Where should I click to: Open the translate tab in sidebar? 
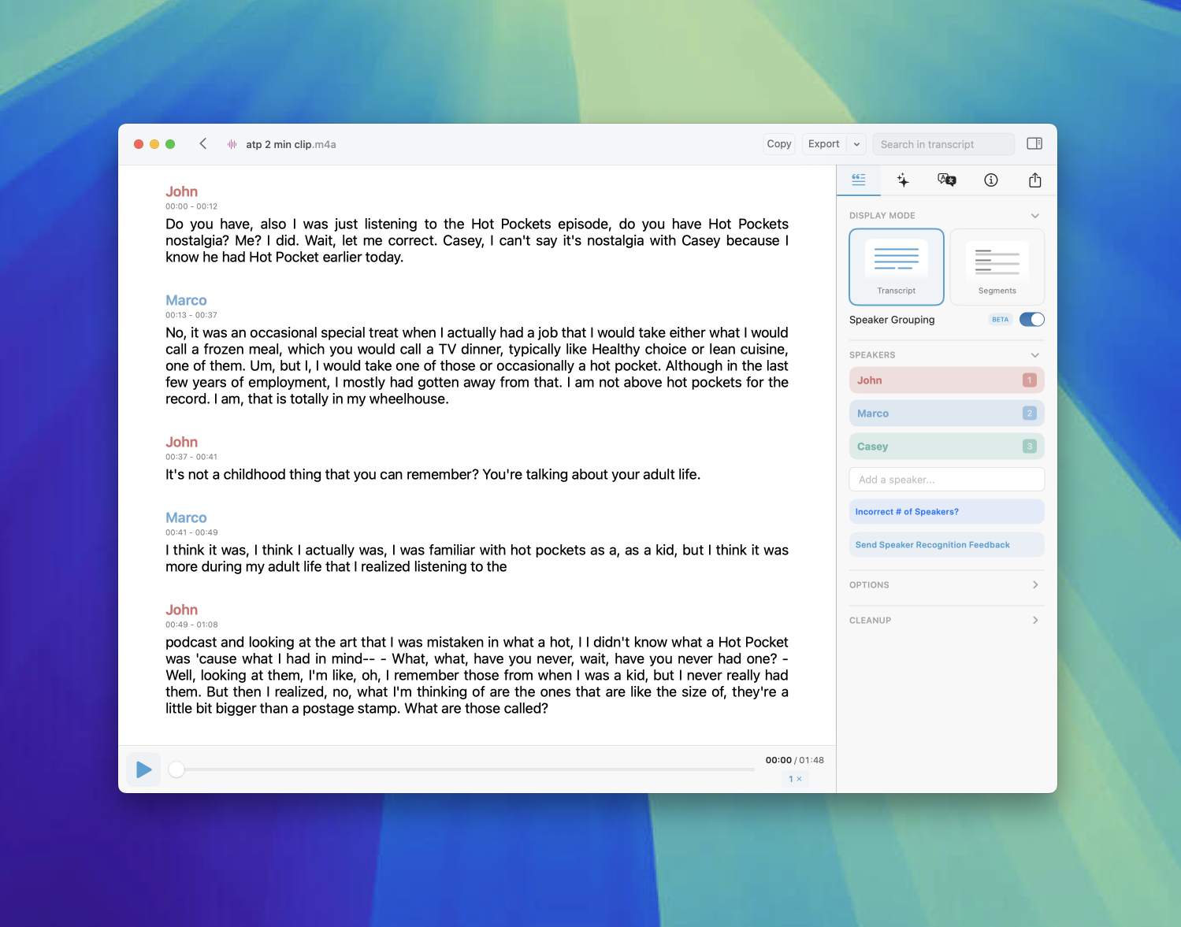(x=946, y=180)
